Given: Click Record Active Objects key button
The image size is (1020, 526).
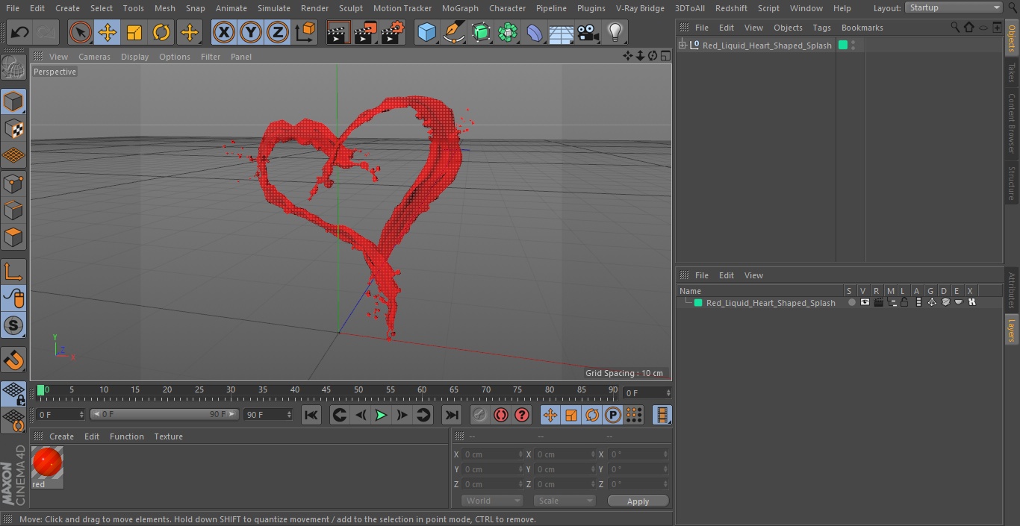Looking at the screenshot, I should tap(480, 415).
